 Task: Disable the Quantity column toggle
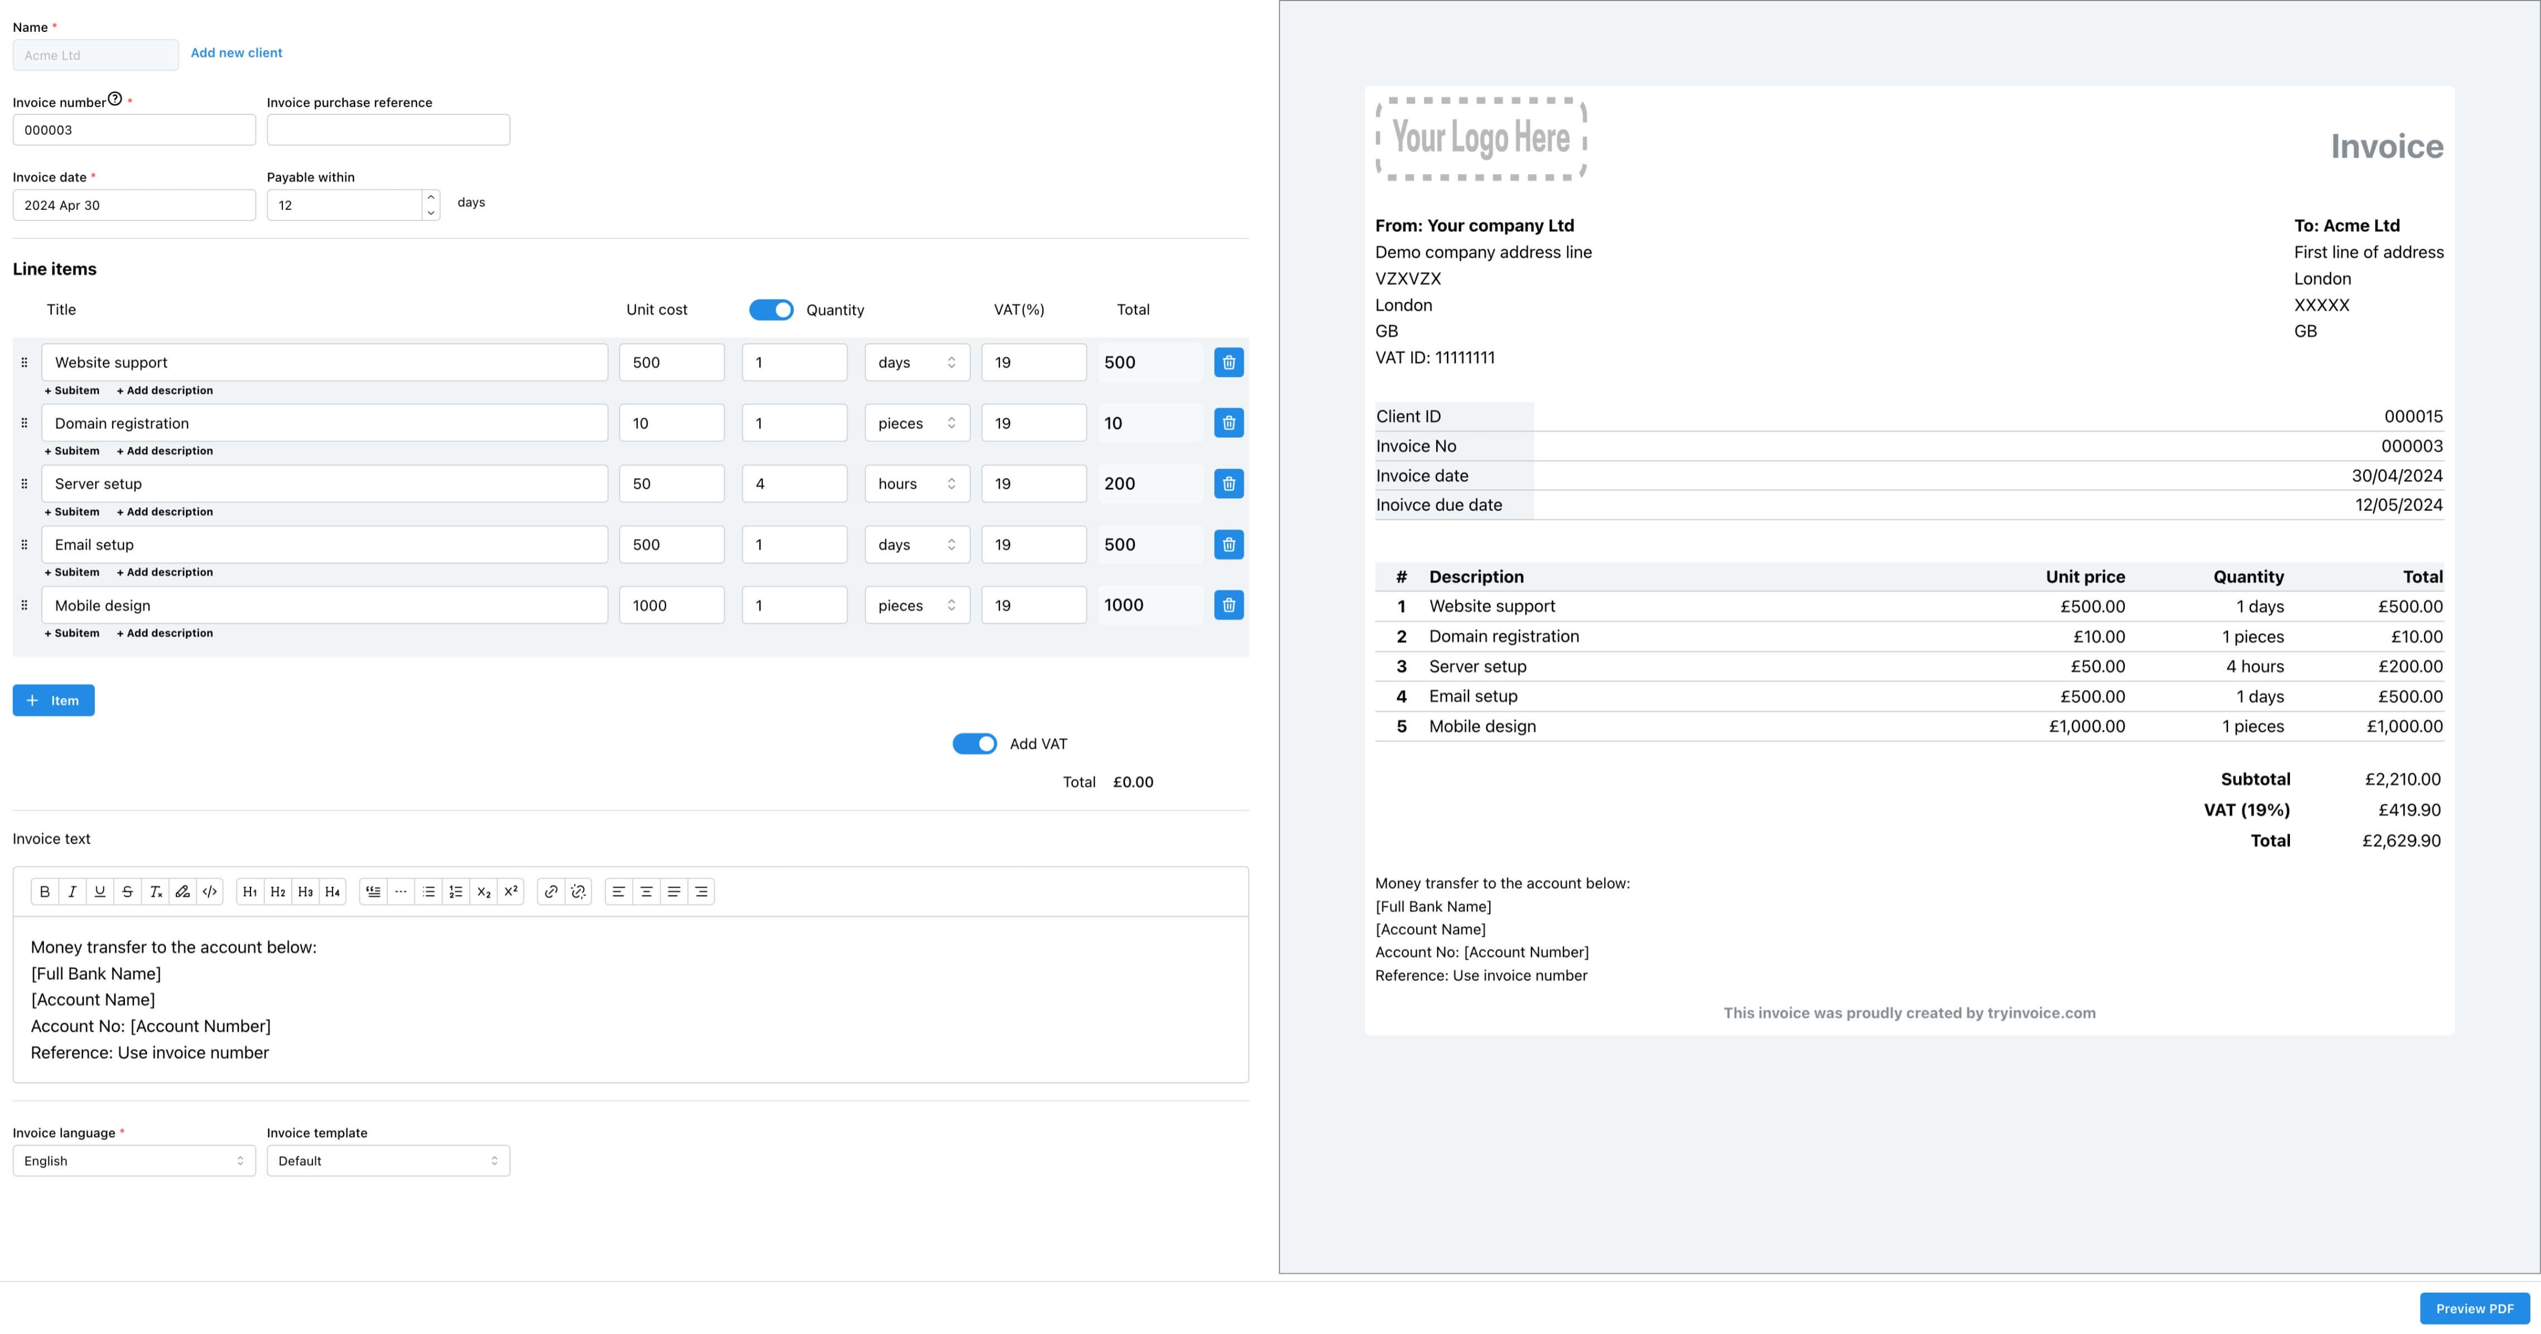coord(771,310)
